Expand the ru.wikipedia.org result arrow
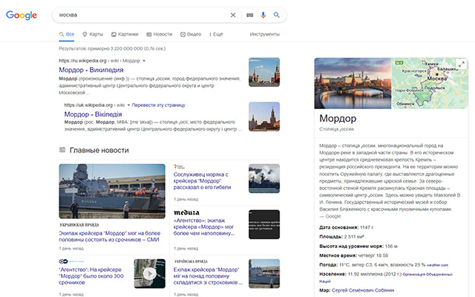 [144, 61]
